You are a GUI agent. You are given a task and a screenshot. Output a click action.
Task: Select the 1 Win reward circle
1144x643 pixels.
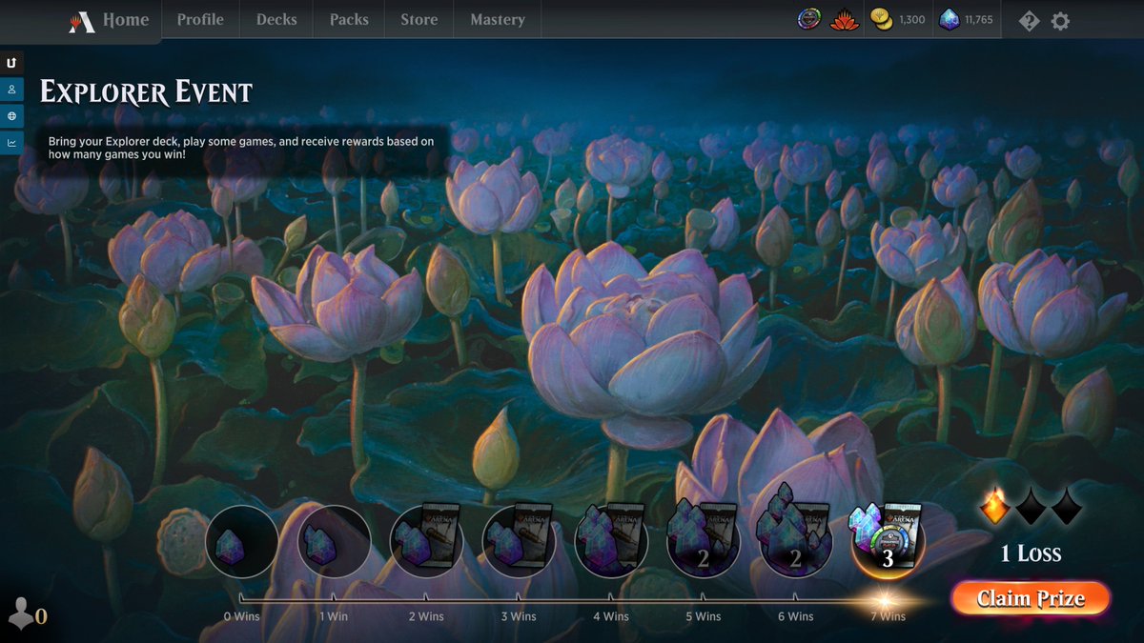[334, 542]
